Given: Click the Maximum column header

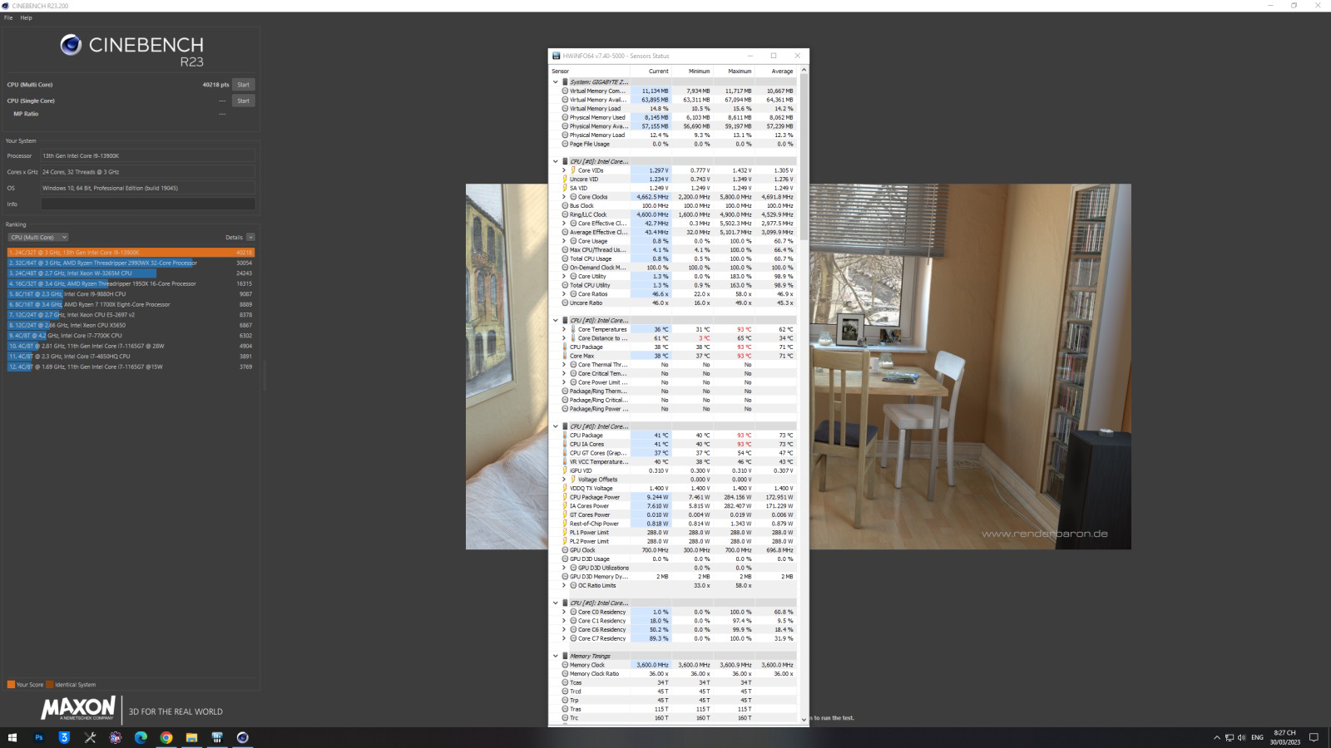Looking at the screenshot, I should (x=734, y=71).
